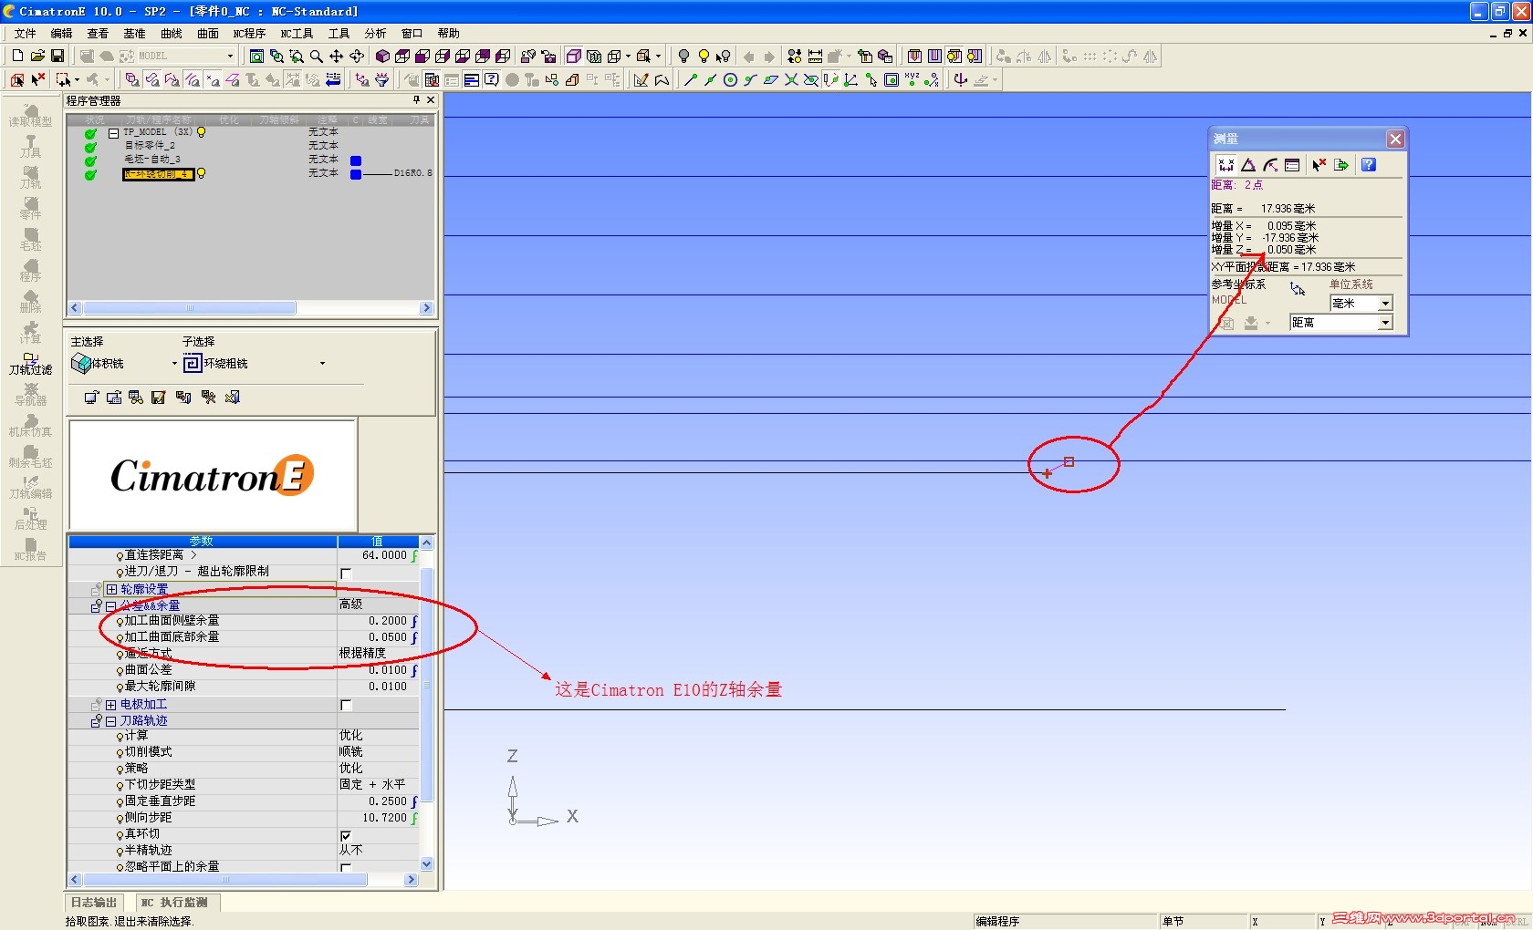Select the 目标零件_2 tree row

coord(150,146)
